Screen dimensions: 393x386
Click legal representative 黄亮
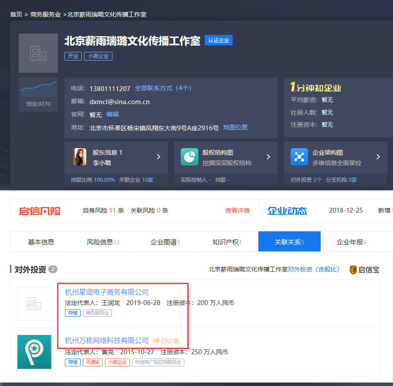pyautogui.click(x=108, y=352)
